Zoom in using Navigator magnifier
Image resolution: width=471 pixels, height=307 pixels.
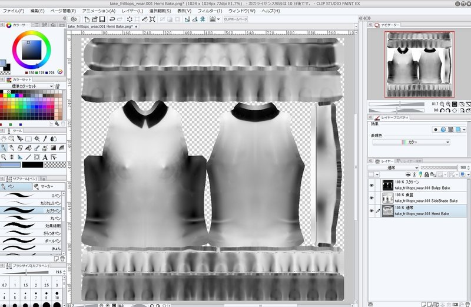[448, 104]
